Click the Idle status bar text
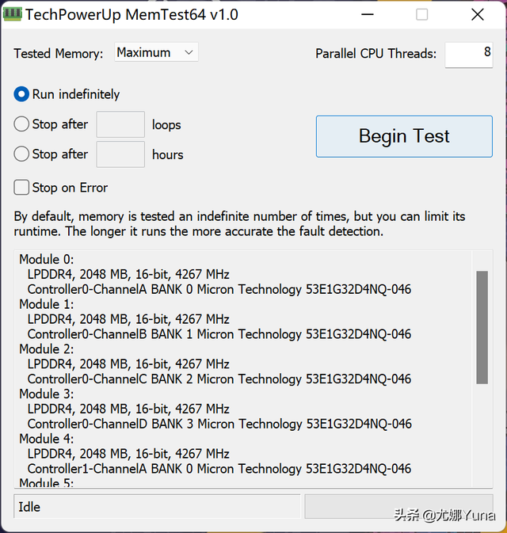Viewport: 507px width, 533px height. point(30,507)
